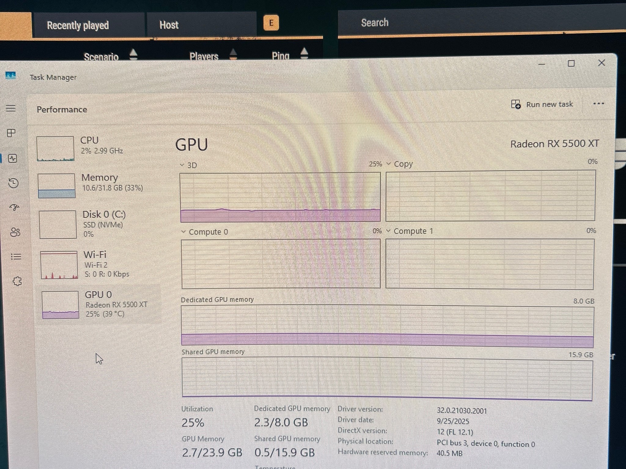The width and height of the screenshot is (626, 469).
Task: Select the GPU 0 graph thumbnail
Action: 61,305
